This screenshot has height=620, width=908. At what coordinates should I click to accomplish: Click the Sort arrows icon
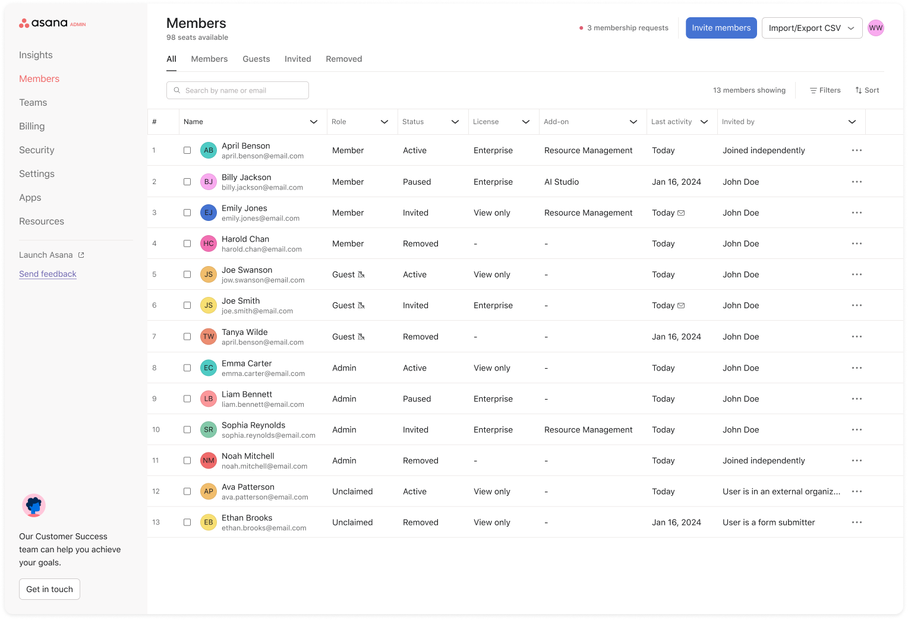pos(859,90)
